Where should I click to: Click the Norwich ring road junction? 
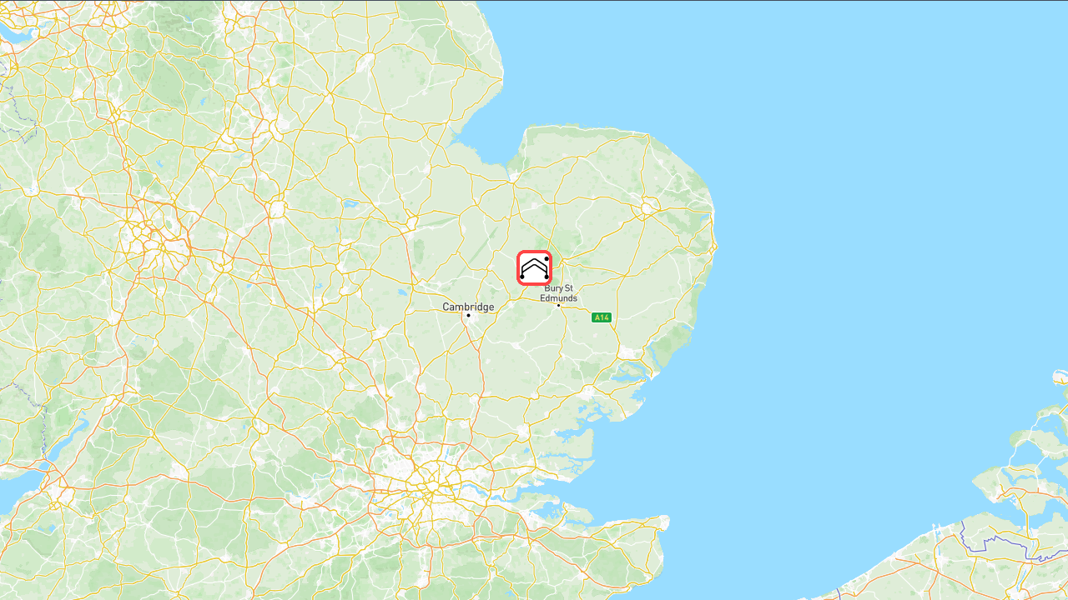click(x=649, y=204)
